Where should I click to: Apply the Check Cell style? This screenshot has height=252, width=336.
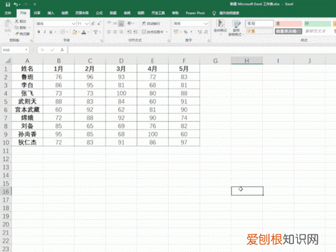(288, 31)
